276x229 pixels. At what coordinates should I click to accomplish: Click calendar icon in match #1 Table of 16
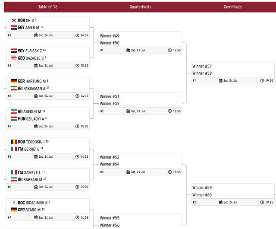tap(36, 35)
